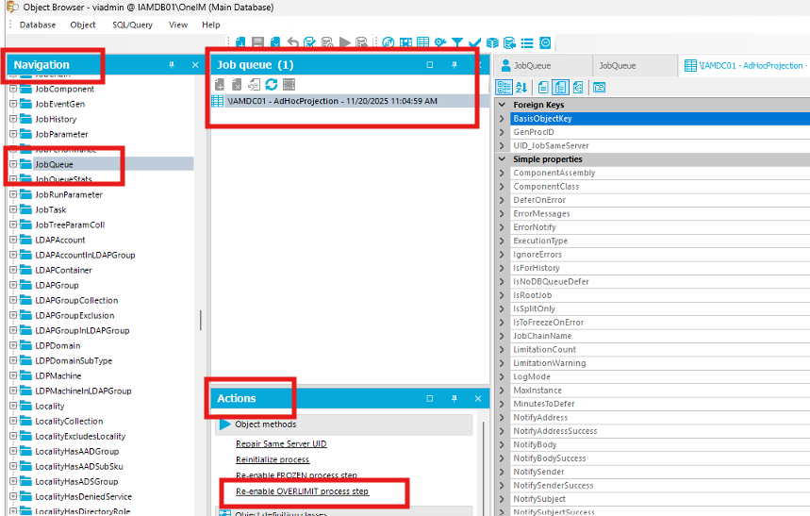Expand the LDAPGroup tree node

(x=13, y=285)
